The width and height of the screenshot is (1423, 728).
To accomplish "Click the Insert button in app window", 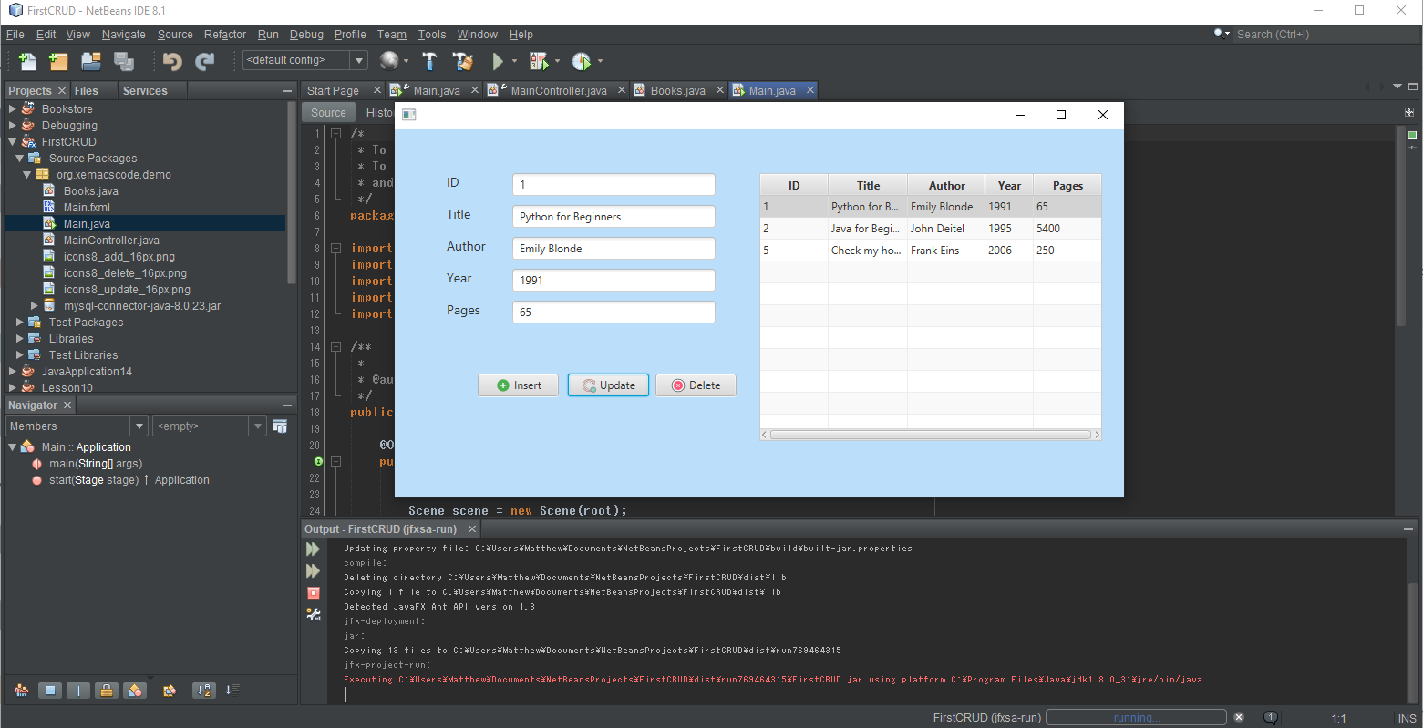I will (x=518, y=385).
